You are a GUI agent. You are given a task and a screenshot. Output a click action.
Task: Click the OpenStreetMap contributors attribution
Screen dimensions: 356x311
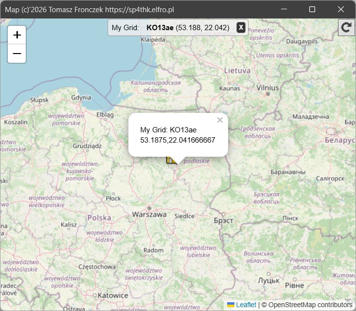tap(310, 305)
